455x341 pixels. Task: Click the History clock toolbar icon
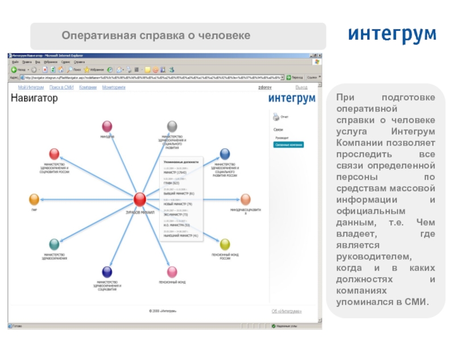pyautogui.click(x=110, y=69)
